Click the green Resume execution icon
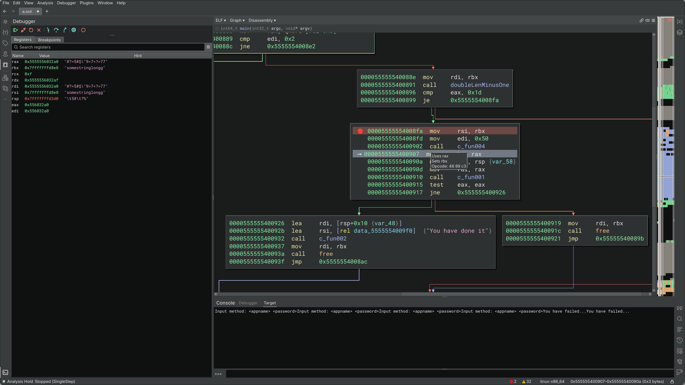Viewport: 685px width, 385px height. (16, 30)
